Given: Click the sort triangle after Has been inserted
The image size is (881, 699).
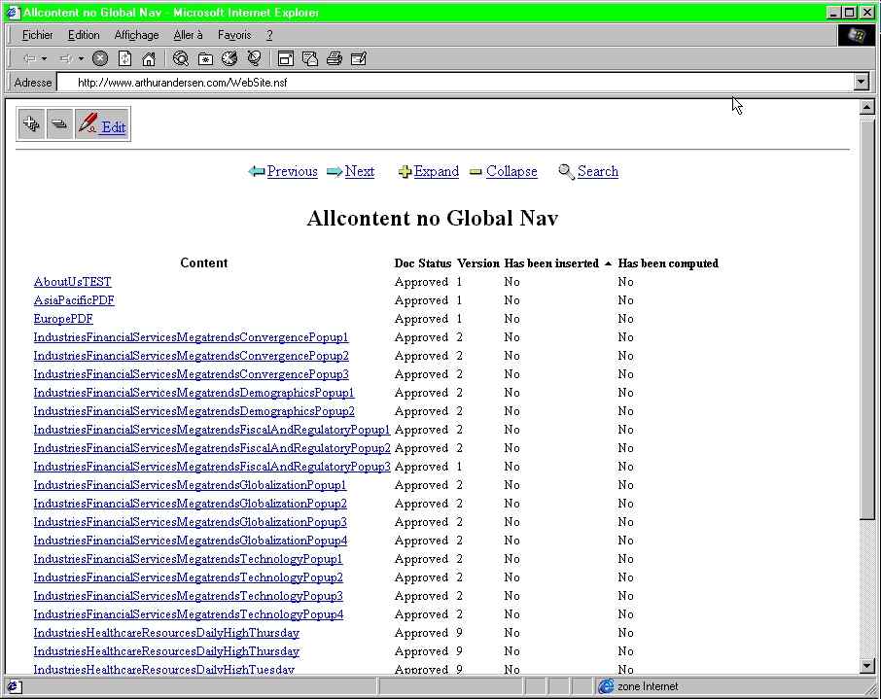Looking at the screenshot, I should point(608,263).
